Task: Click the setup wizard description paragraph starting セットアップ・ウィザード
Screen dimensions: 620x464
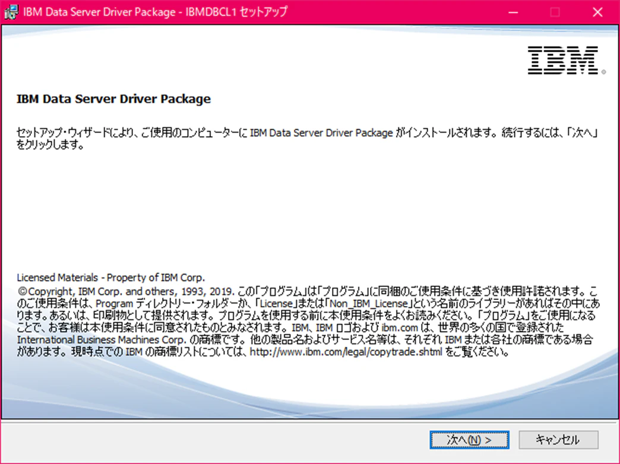Action: 307,138
